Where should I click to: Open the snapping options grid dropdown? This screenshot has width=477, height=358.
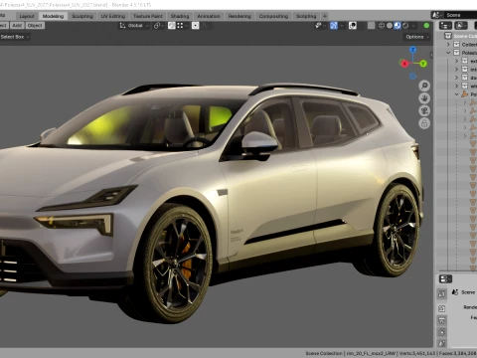click(x=182, y=26)
